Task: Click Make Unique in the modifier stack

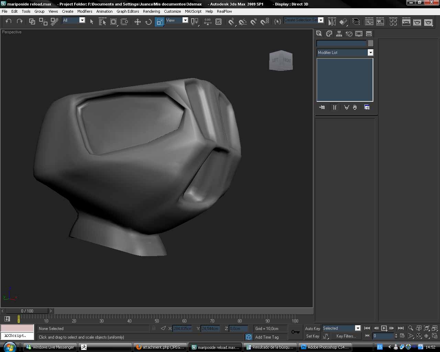Action: point(346,107)
